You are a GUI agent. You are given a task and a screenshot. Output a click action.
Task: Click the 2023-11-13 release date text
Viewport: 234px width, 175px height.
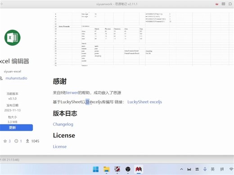click(x=13, y=110)
